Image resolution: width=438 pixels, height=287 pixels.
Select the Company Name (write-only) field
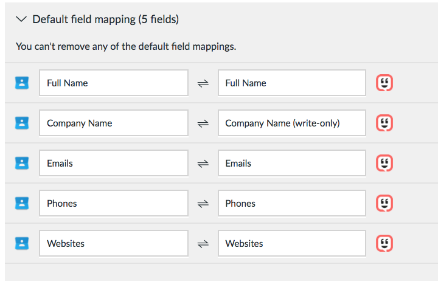pyautogui.click(x=292, y=123)
